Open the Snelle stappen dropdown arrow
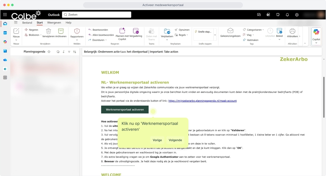Viewport: 326px width, 176px height. click(215, 35)
